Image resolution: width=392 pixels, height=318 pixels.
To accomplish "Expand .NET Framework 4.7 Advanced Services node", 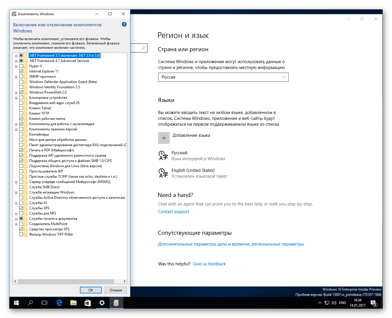I will click(x=16, y=61).
